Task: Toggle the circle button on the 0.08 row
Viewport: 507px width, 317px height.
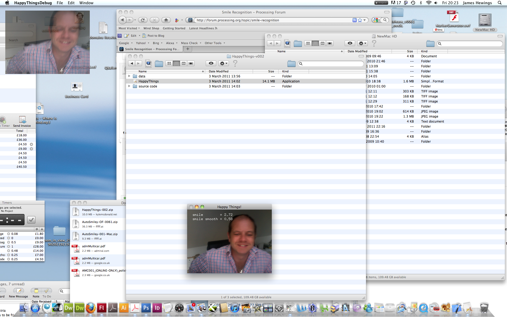Action: 8,234
